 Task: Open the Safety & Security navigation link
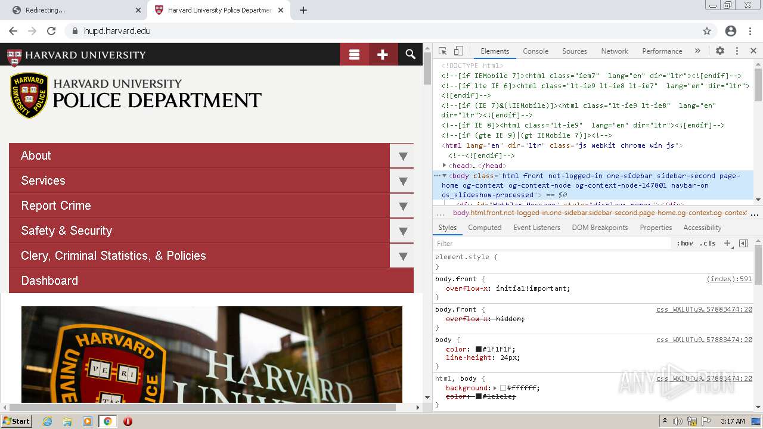coord(66,231)
